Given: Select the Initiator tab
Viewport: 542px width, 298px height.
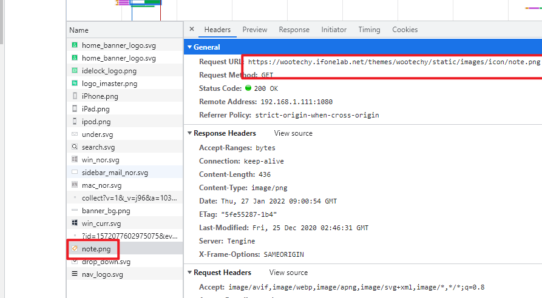Looking at the screenshot, I should [x=334, y=30].
